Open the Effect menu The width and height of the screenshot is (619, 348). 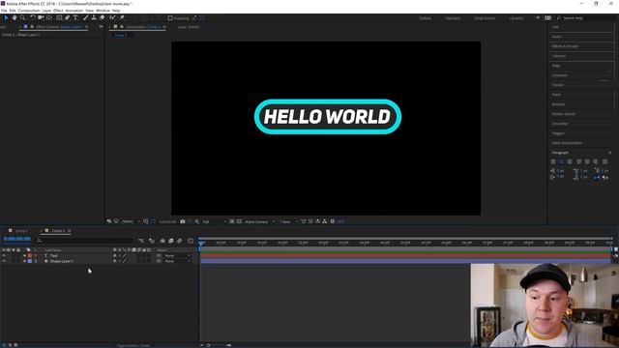point(58,11)
